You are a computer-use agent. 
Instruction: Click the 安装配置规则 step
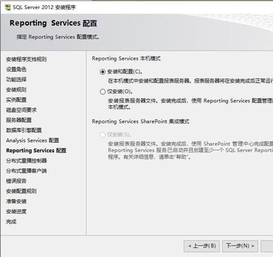point(21,191)
